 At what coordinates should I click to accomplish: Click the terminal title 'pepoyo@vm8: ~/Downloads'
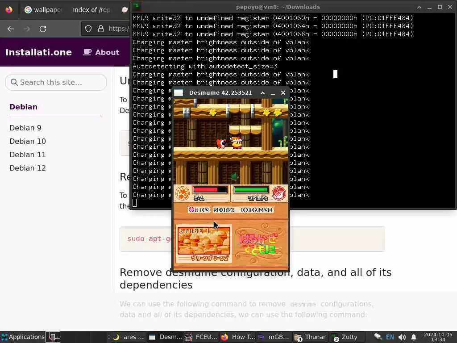[278, 7]
